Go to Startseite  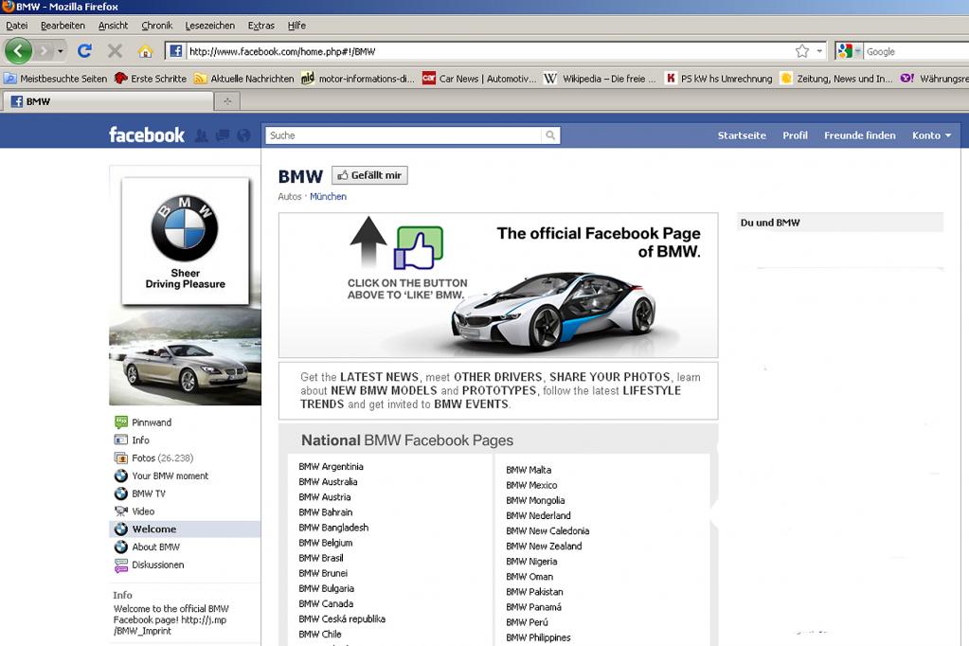(x=742, y=135)
